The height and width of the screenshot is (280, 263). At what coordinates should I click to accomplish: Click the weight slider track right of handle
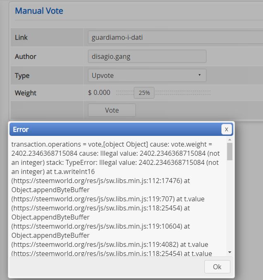click(182, 93)
